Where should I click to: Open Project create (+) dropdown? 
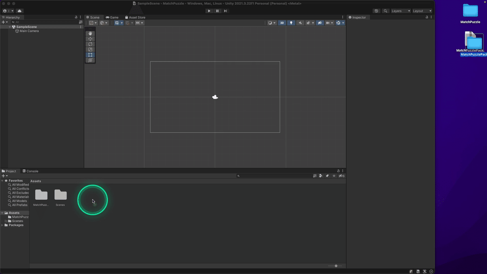pos(4,176)
